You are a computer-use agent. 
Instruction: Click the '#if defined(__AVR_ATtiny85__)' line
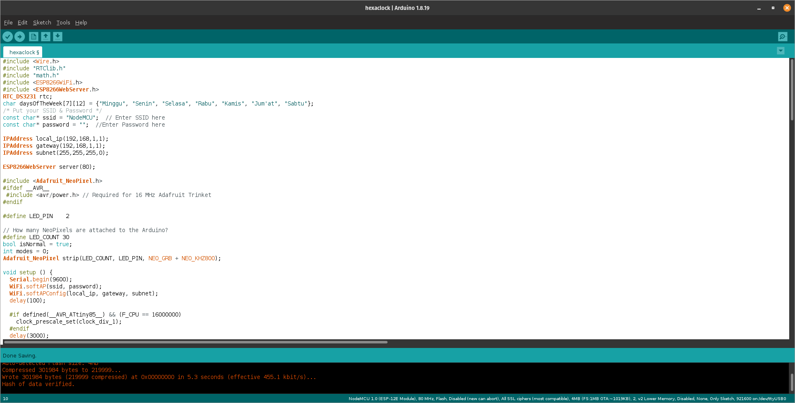[x=96, y=315]
